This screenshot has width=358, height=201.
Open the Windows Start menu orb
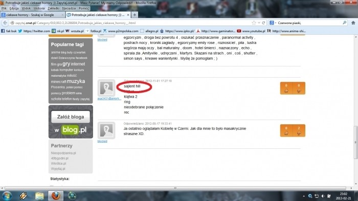point(7,196)
